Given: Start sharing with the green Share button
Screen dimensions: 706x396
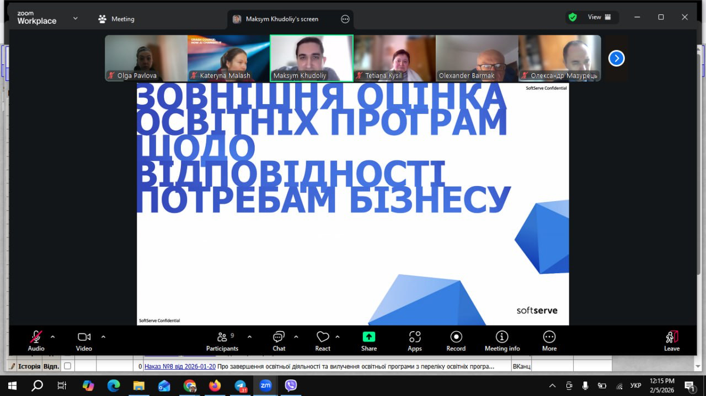Looking at the screenshot, I should 369,340.
